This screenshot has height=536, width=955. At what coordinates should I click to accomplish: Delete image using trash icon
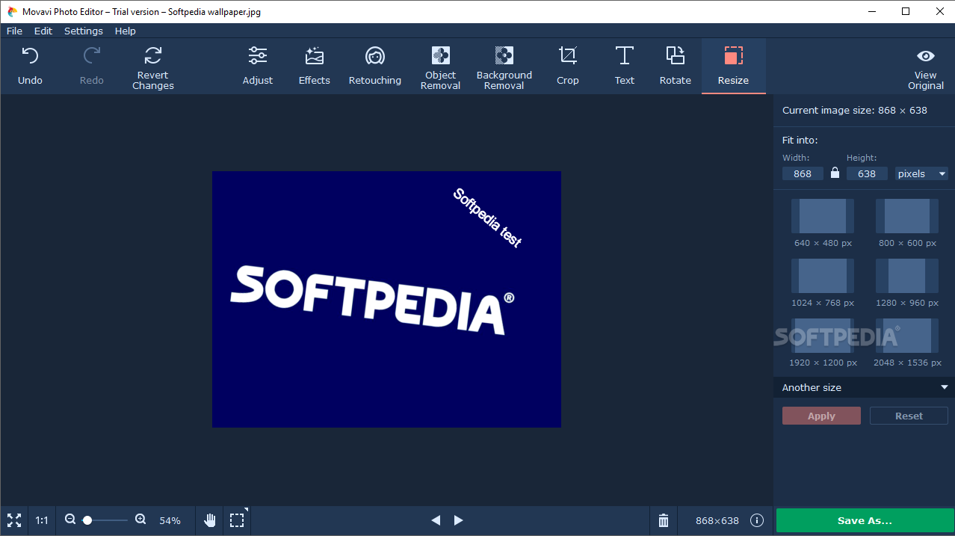664,520
